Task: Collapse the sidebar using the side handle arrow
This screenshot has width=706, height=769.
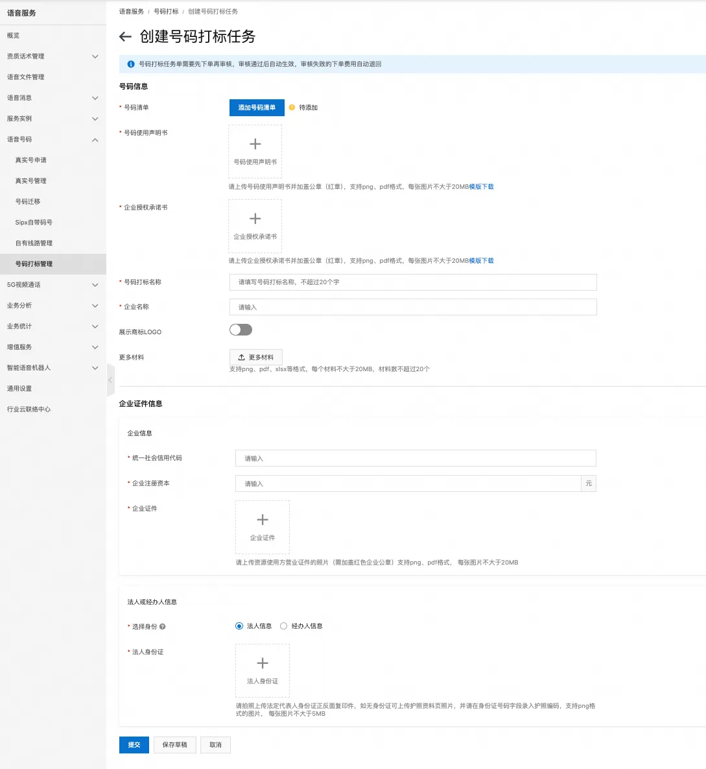Action: [x=110, y=380]
